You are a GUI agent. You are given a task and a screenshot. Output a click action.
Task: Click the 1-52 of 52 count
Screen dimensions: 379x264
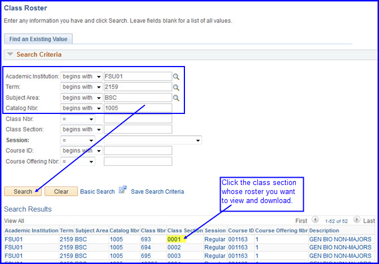click(x=336, y=221)
